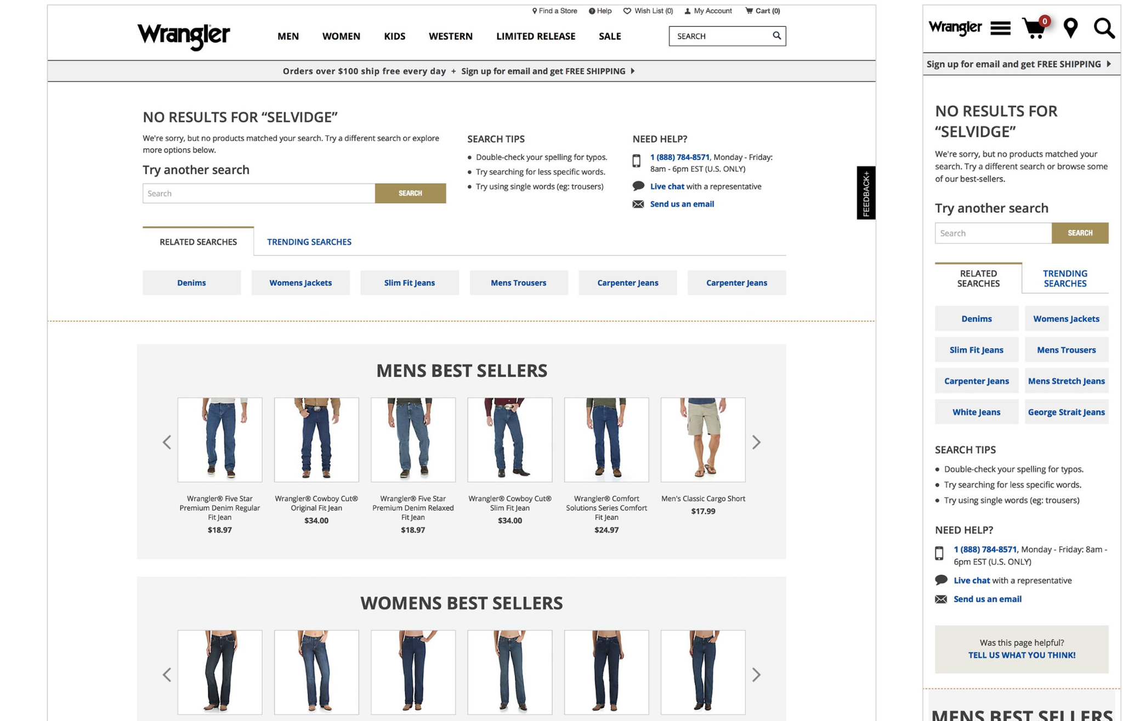
Task: Click the Wrangler logo on desktop view
Action: click(183, 36)
